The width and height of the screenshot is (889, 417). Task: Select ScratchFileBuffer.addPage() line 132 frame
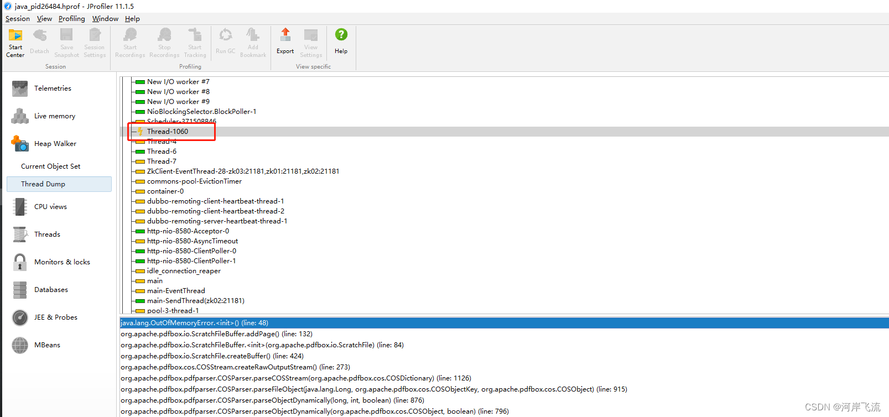(217, 334)
